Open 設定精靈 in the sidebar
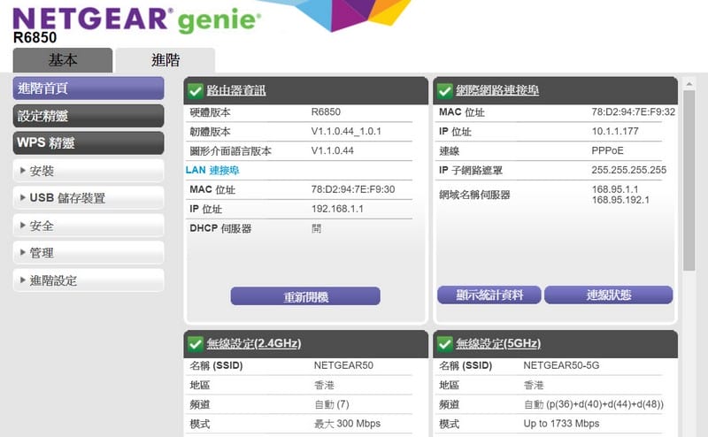Viewport: 708px width, 437px height. (x=88, y=116)
